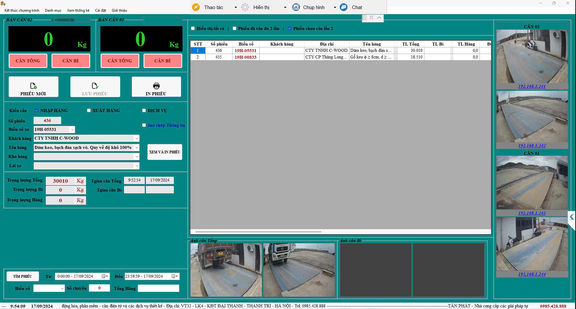The width and height of the screenshot is (576, 309).
Task: Click the Chụp hình camera icon
Action: point(296,7)
